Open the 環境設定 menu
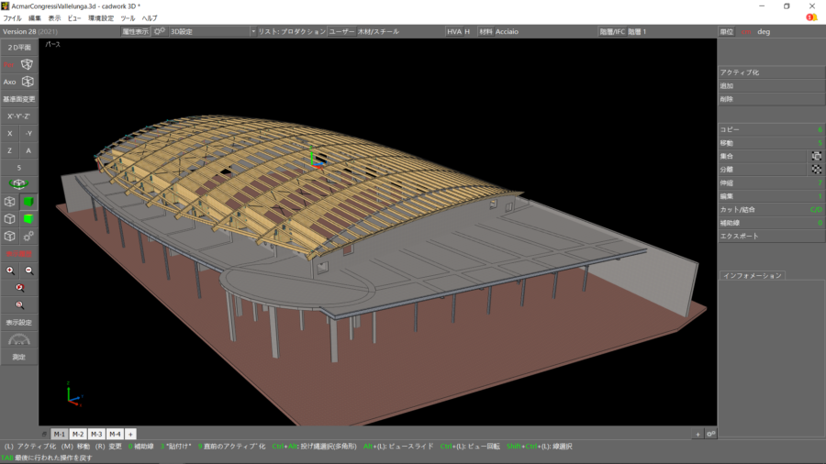This screenshot has height=464, width=826. pyautogui.click(x=101, y=17)
